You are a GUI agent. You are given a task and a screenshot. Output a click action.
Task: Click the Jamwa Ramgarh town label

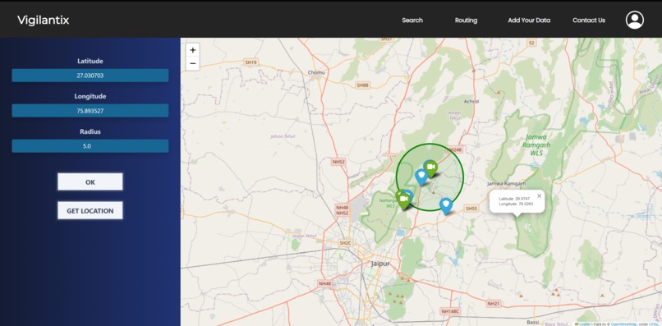(x=506, y=184)
